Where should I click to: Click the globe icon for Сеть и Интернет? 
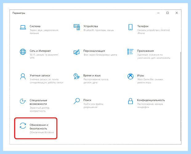23,52
